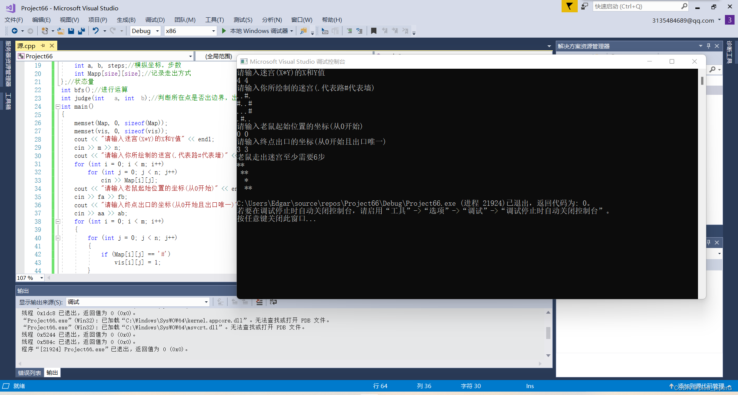Click the Find in Files icon
The height and width of the screenshot is (395, 738).
tap(303, 31)
